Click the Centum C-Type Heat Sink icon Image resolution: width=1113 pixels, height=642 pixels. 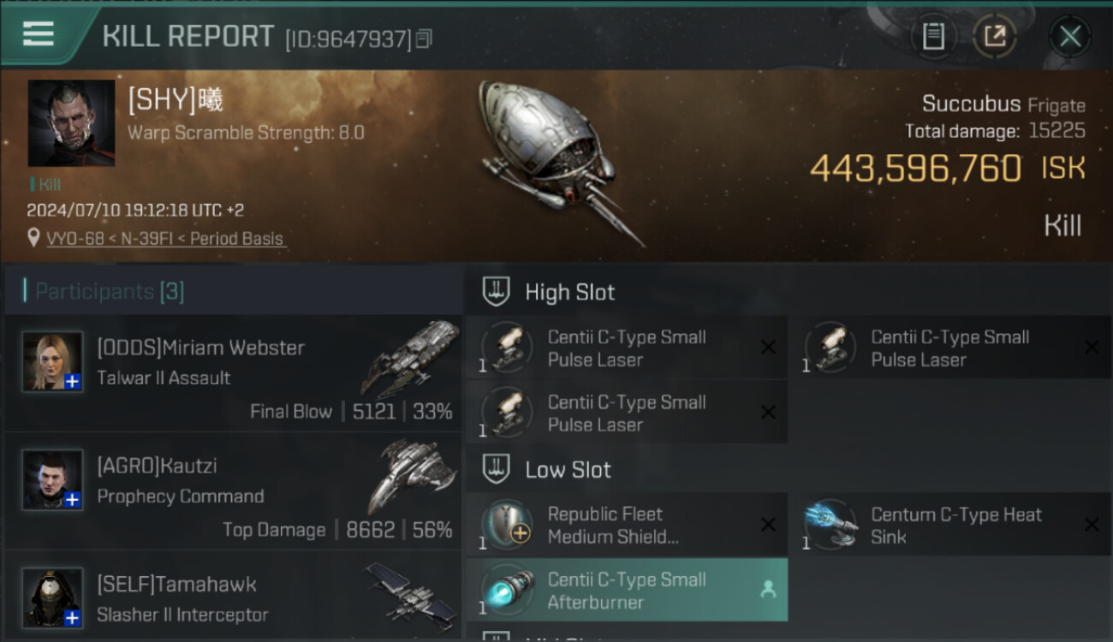(x=830, y=524)
